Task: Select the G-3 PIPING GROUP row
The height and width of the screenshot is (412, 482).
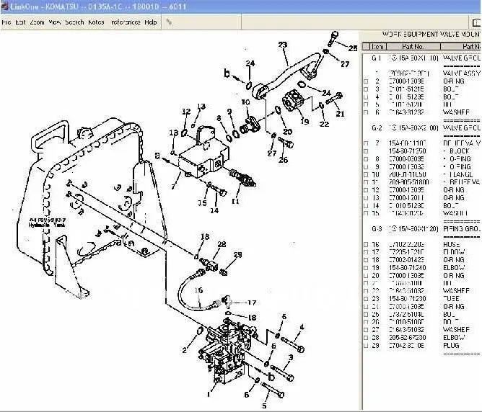Action: click(x=422, y=229)
